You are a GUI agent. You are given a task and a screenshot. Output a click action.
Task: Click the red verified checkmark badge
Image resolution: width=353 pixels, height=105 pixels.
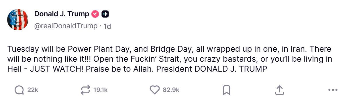(95, 14)
